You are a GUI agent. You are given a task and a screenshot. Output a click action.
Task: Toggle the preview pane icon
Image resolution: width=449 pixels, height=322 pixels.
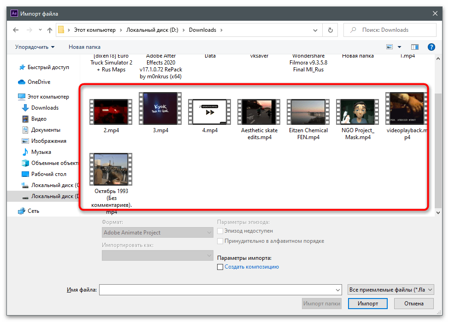(414, 47)
